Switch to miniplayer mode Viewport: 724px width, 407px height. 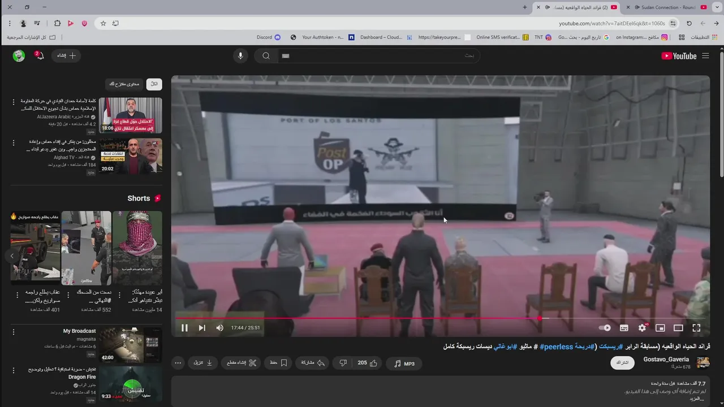point(660,328)
